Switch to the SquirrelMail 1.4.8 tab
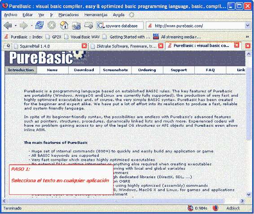This screenshot has height=214, width=254. tap(48, 46)
